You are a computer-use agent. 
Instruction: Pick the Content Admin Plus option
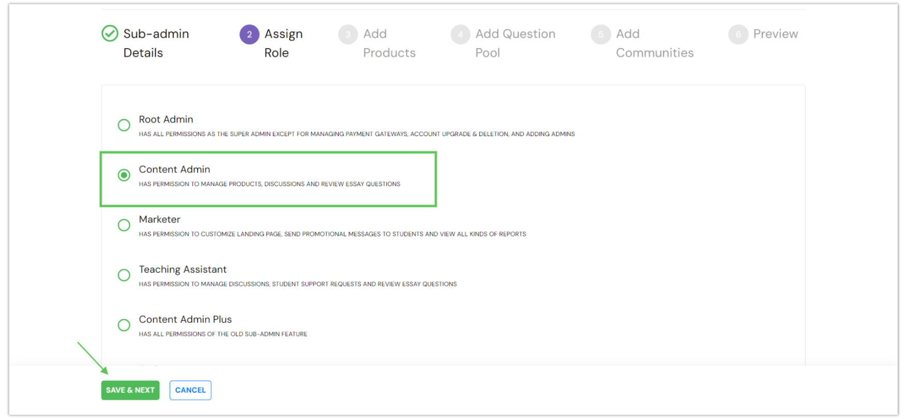124,325
